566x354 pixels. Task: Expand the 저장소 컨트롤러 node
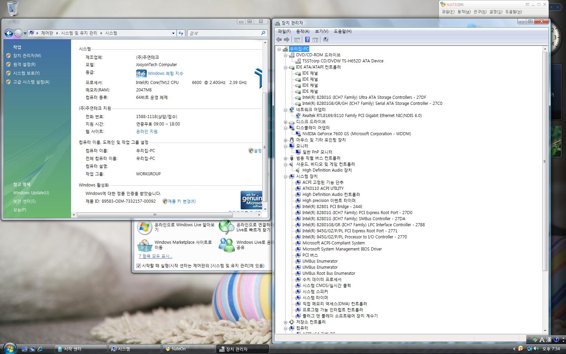pos(285,322)
